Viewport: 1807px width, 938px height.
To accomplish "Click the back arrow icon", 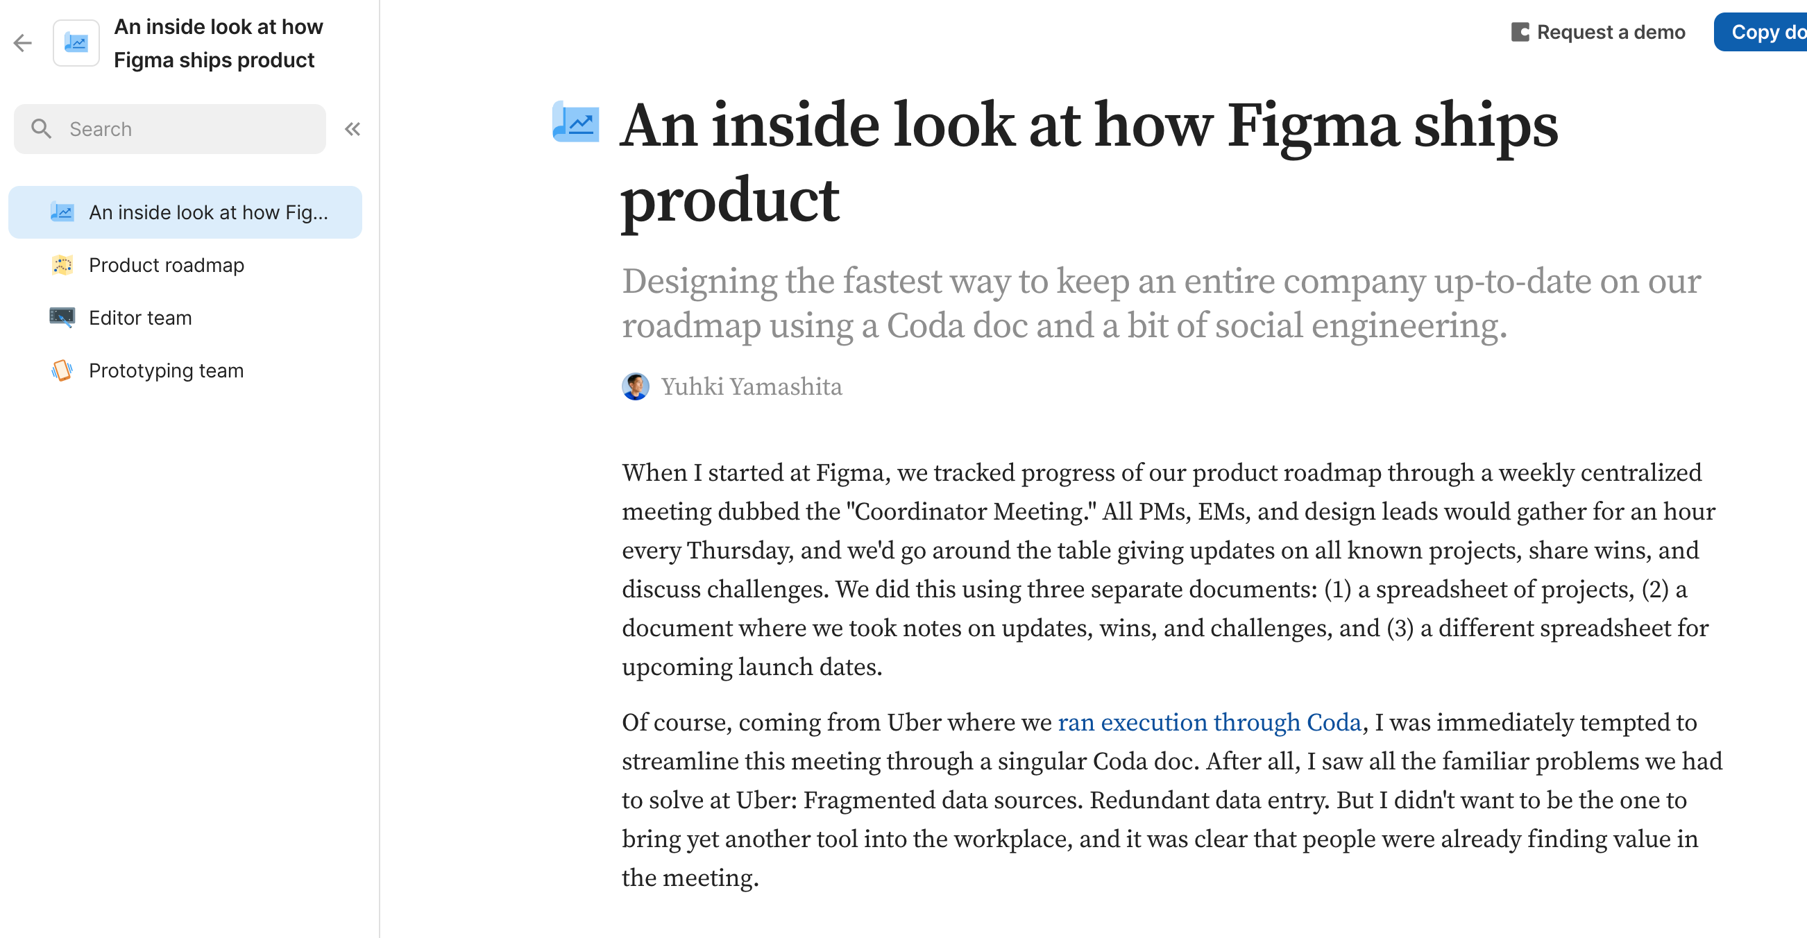I will [23, 44].
